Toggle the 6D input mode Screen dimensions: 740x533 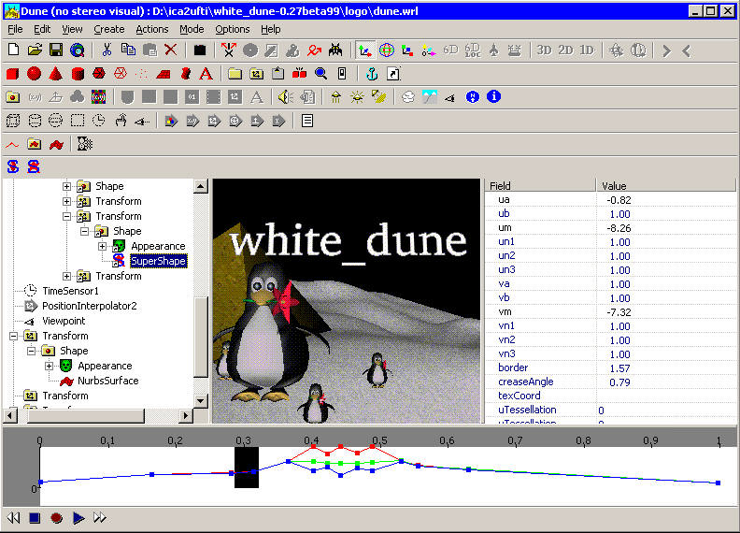450,50
